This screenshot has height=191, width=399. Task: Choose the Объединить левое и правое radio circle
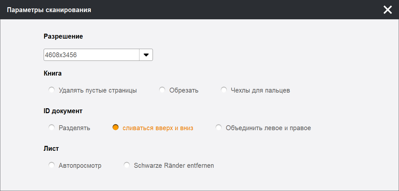click(219, 128)
